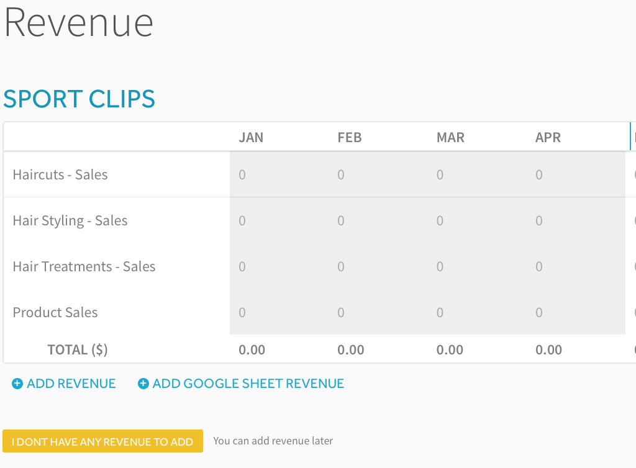Select the Hair Styling - Sales March cell
Screen dimensions: 636x468
477,220
